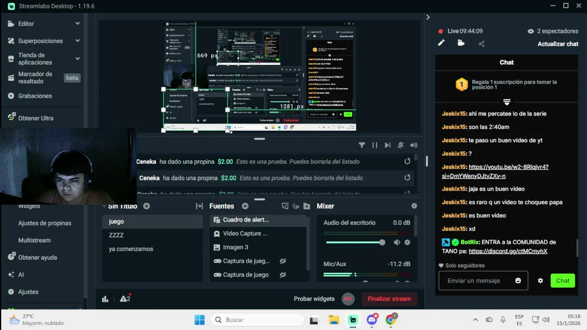Show the hidden Captura de juego source

tap(283, 275)
